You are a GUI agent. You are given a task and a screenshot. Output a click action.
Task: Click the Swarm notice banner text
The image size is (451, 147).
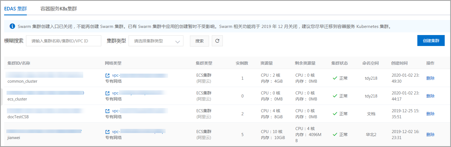click(x=205, y=27)
